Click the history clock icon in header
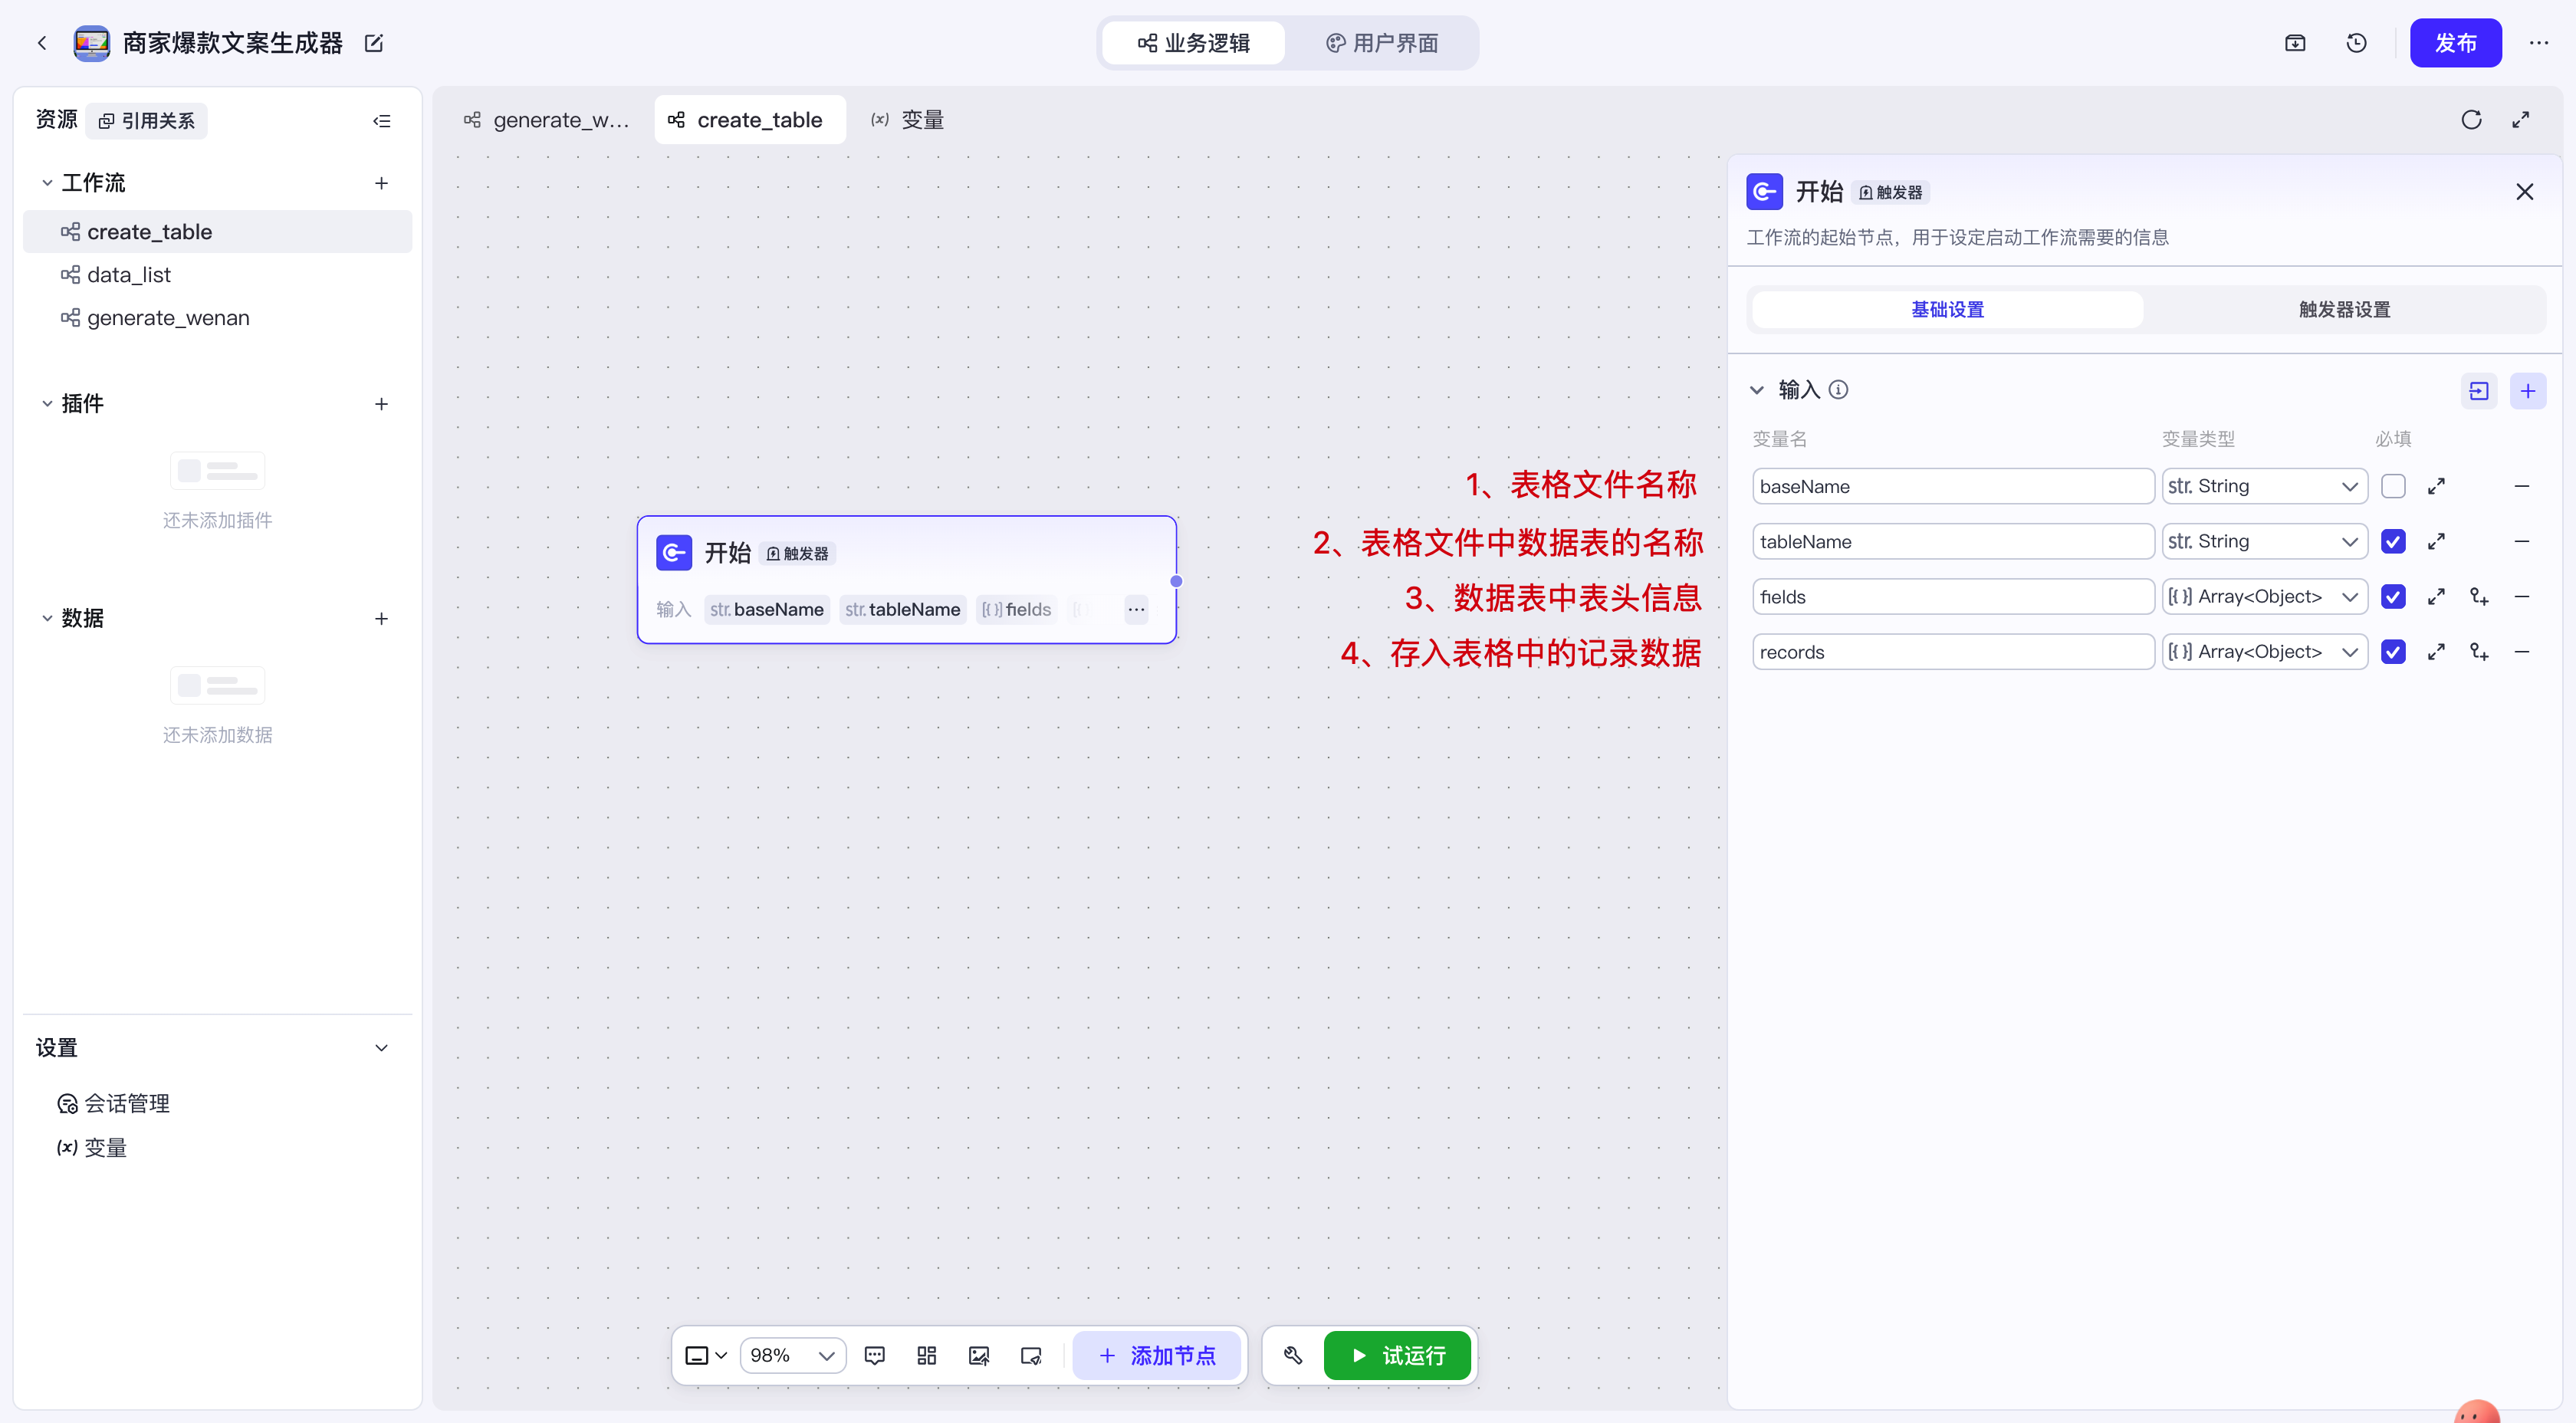The image size is (2576, 1423). click(x=2356, y=43)
